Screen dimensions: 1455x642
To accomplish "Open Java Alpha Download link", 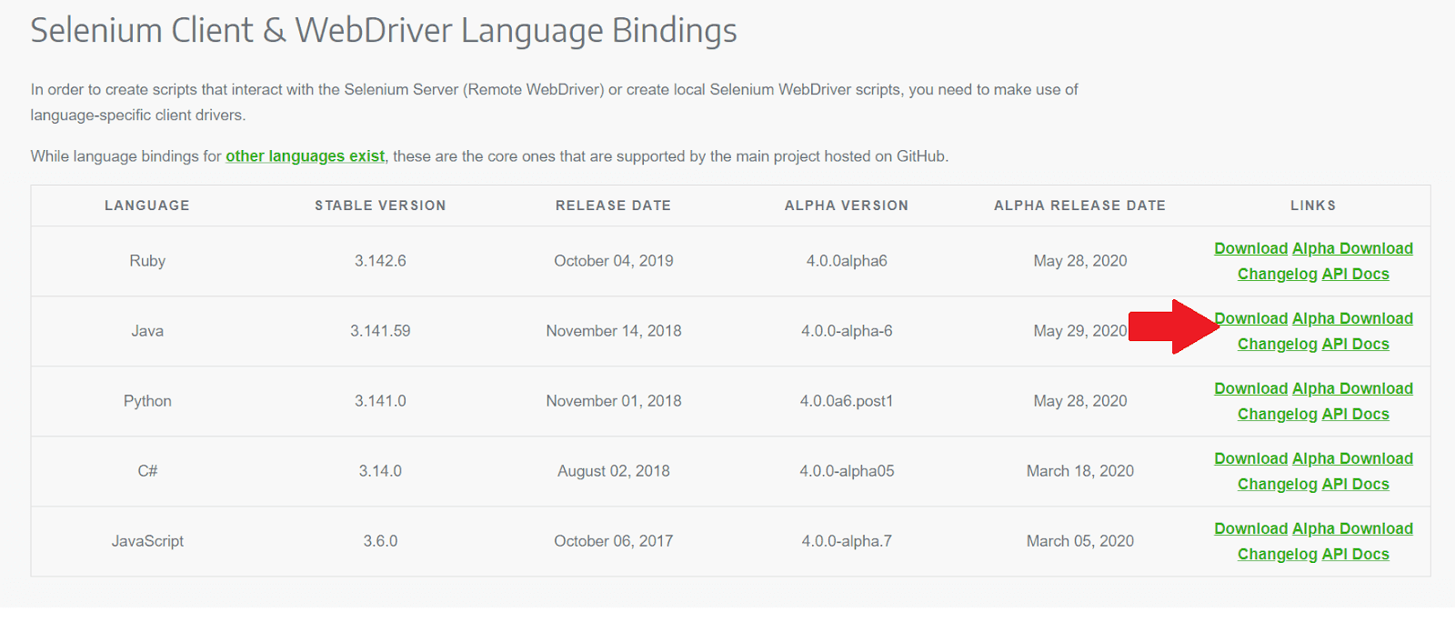I will [1352, 319].
